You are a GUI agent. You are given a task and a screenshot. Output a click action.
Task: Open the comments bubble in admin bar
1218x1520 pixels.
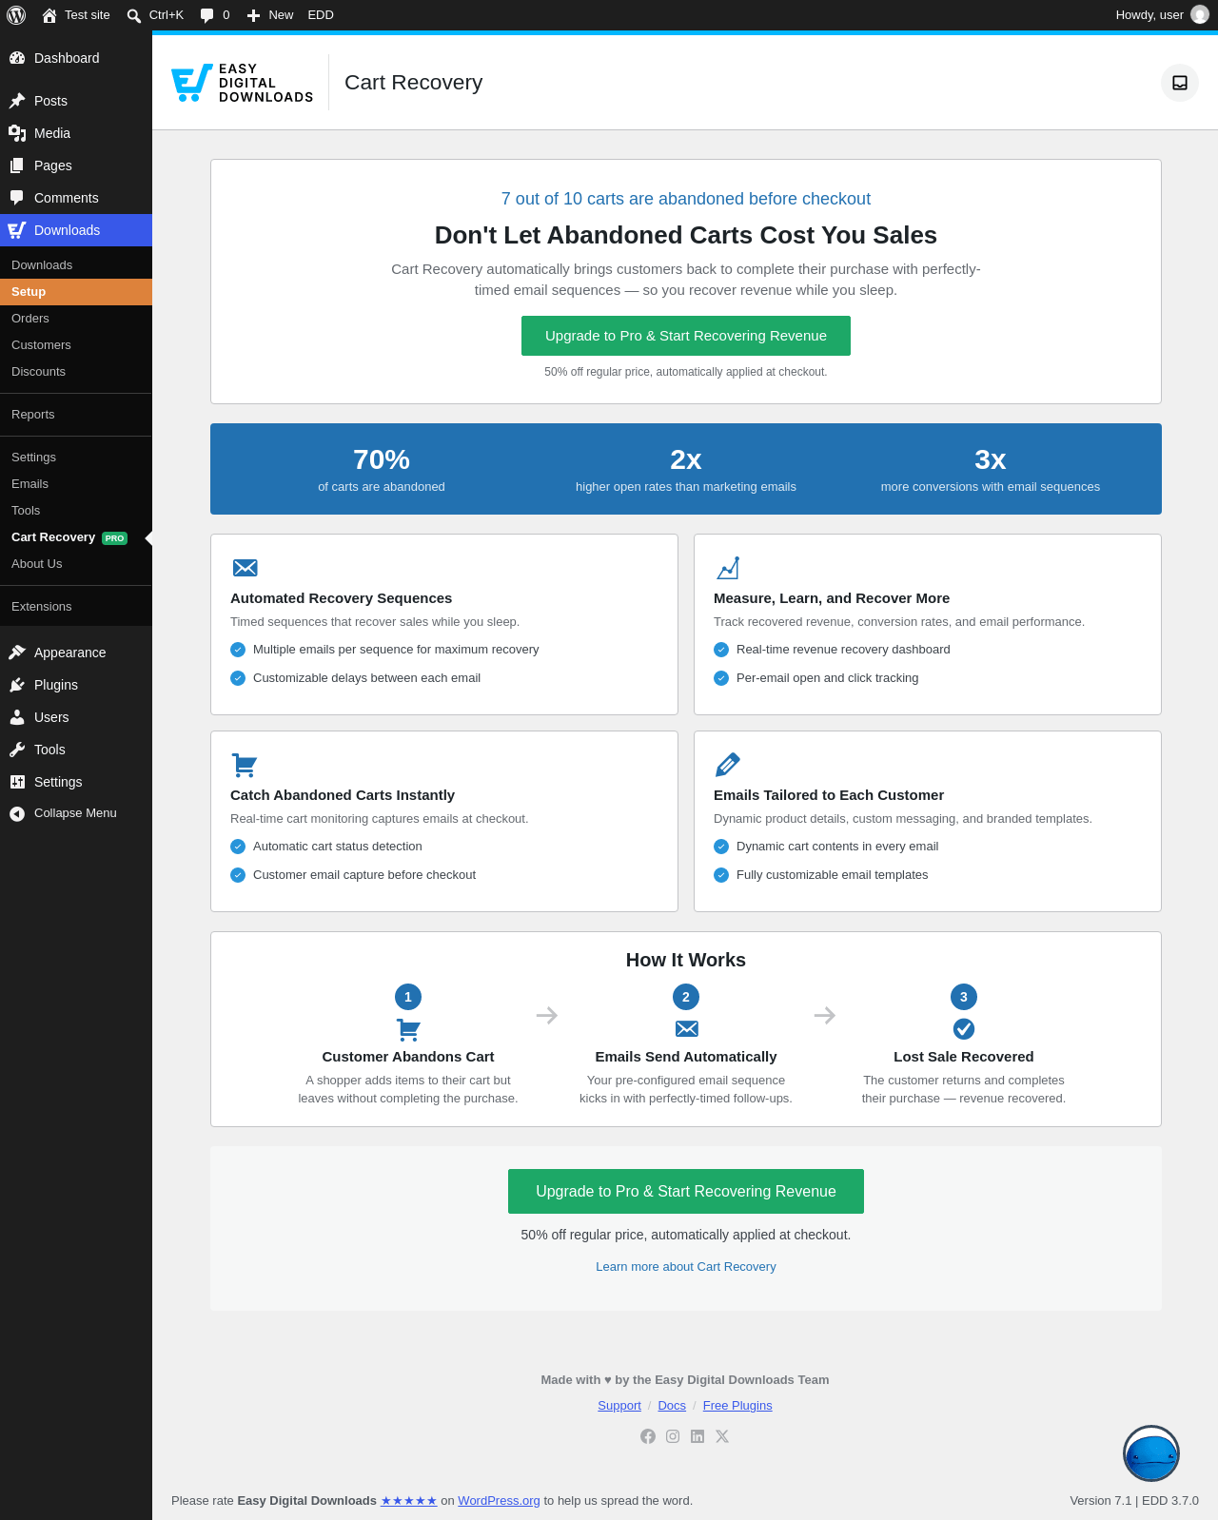coord(215,15)
